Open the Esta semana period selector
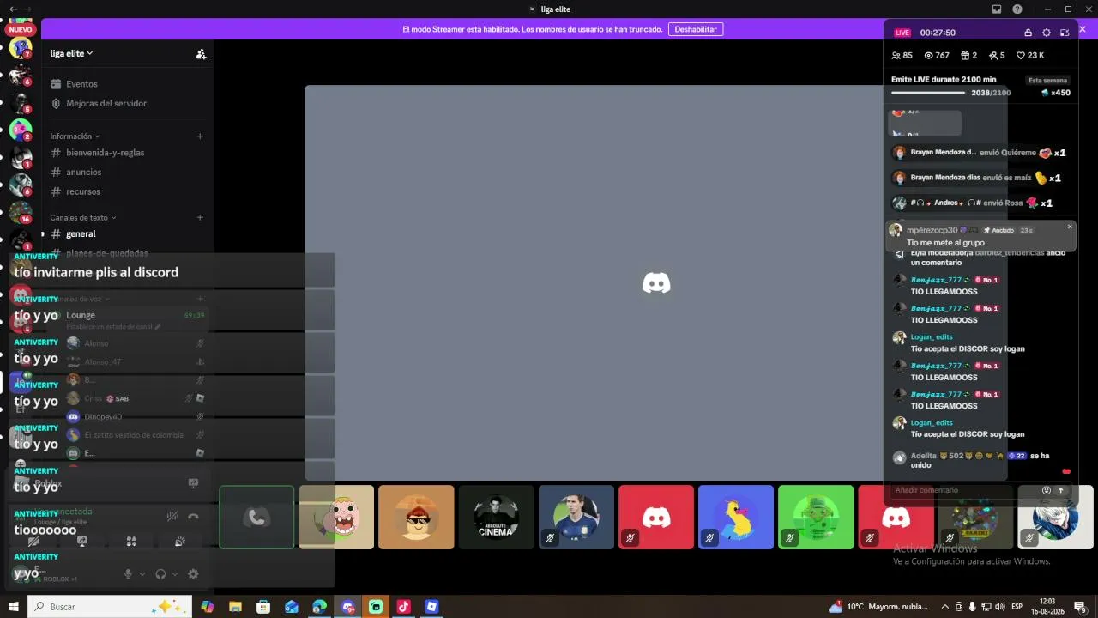This screenshot has width=1098, height=618. coord(1047,80)
